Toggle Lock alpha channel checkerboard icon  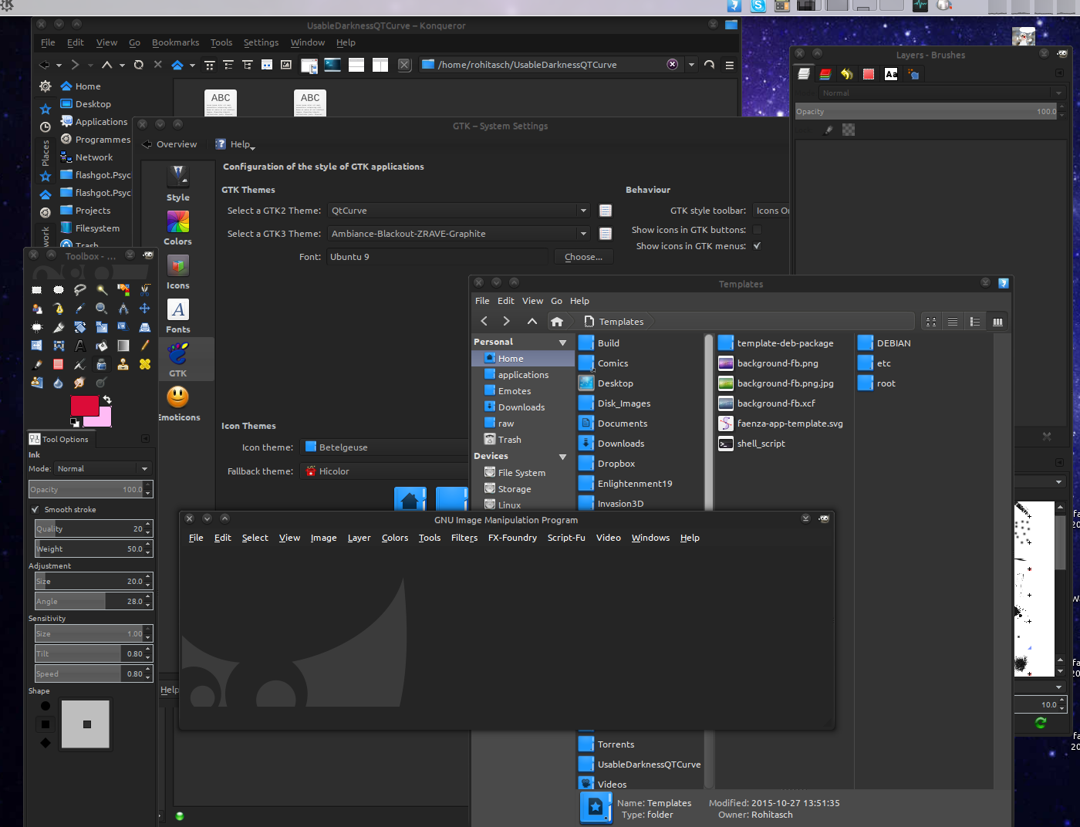point(849,130)
